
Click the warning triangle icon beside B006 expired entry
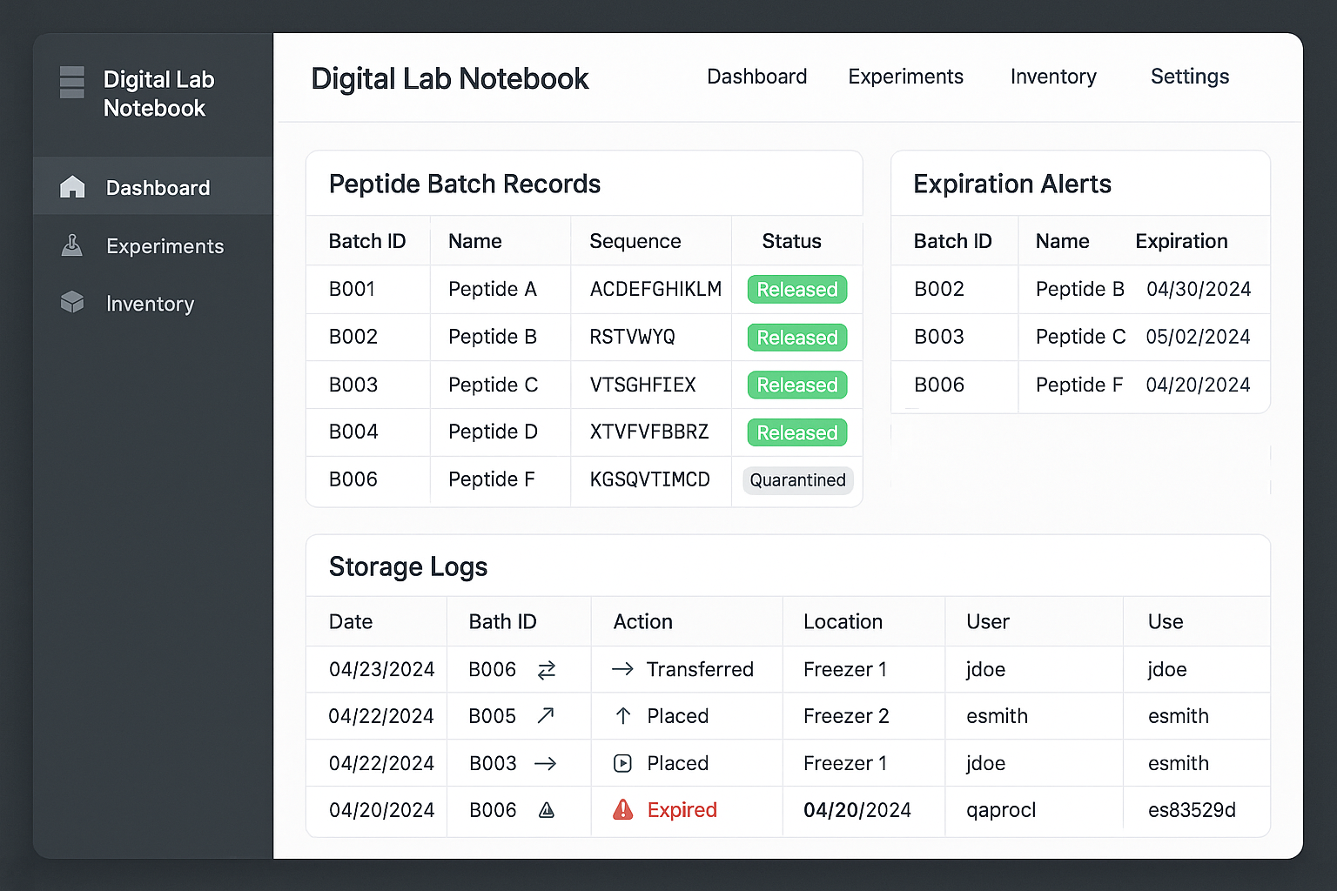click(546, 809)
